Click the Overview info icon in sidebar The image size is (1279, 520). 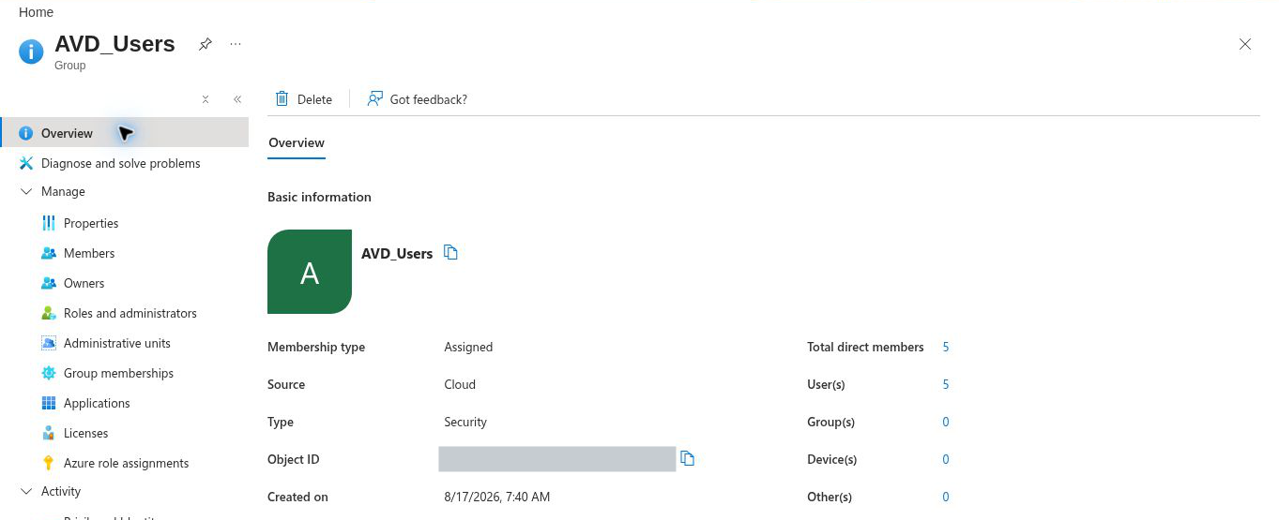coord(26,133)
